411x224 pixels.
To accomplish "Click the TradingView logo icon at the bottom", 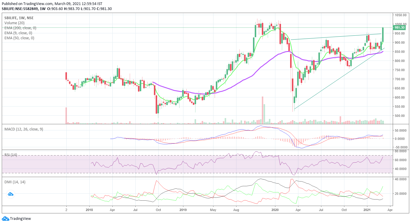I will point(5,219).
